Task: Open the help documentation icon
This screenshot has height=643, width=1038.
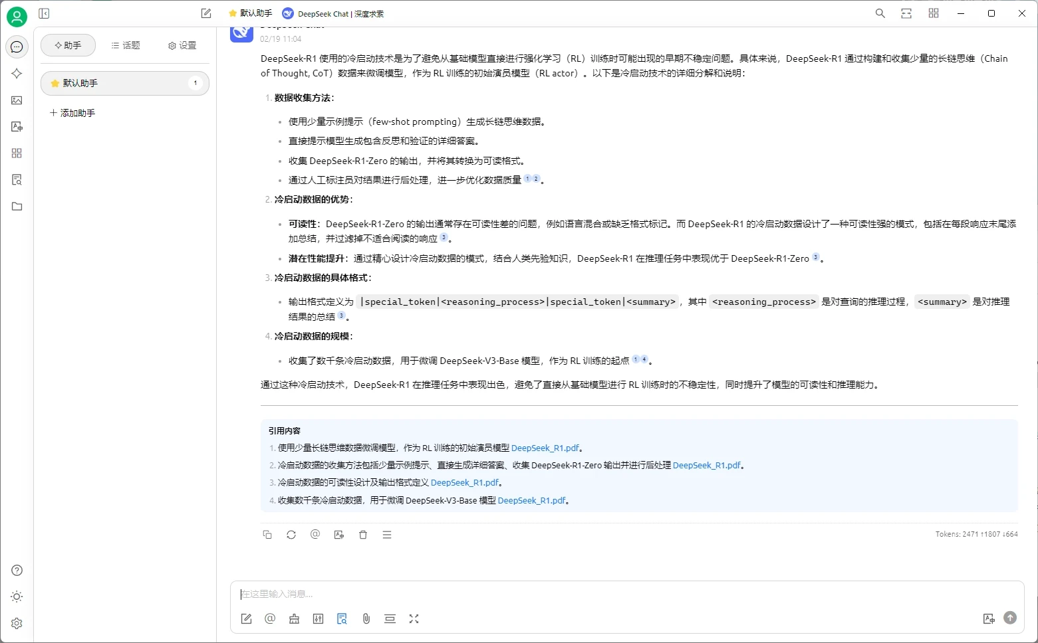Action: (x=17, y=571)
